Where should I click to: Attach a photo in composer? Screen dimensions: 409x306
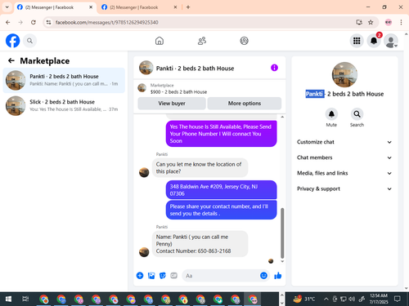click(x=151, y=276)
